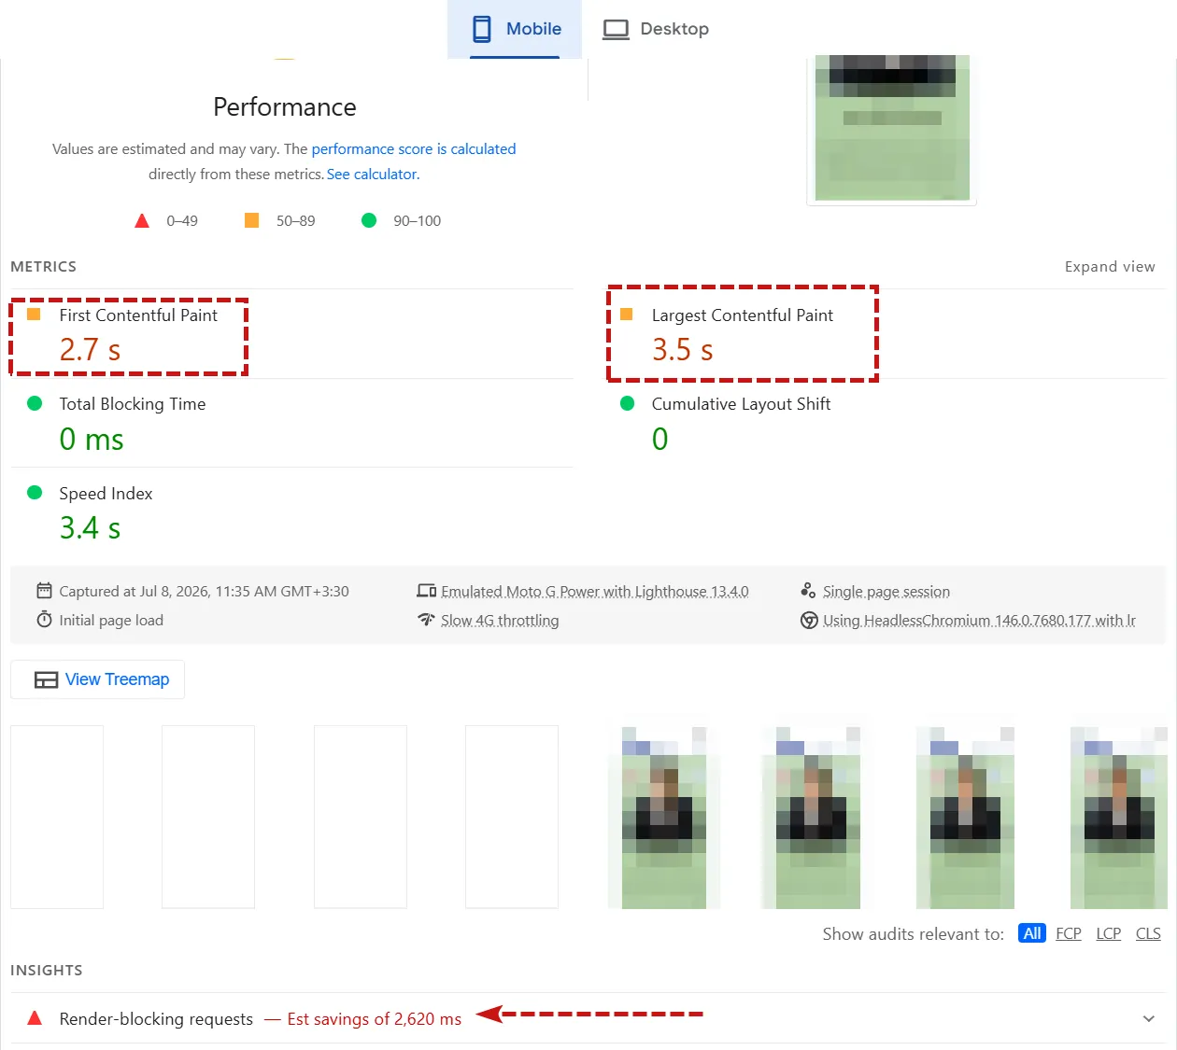Open the fifth filmstrip frame, first with content
This screenshot has height=1050, width=1177.
point(664,817)
